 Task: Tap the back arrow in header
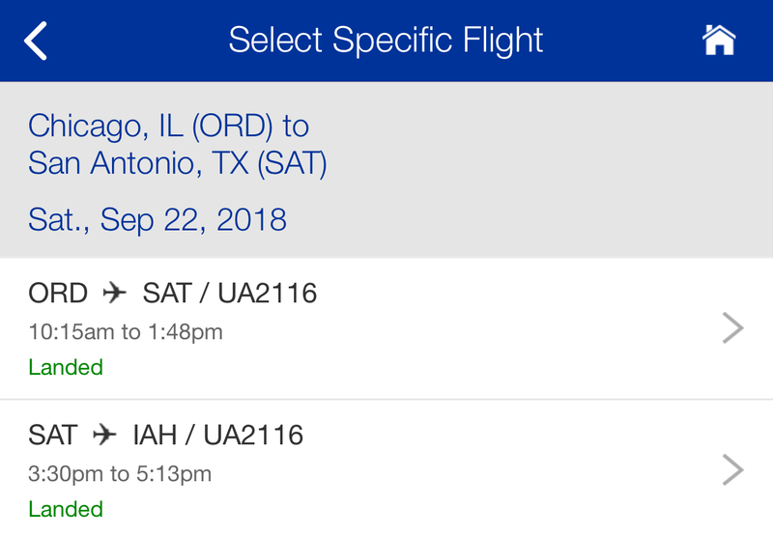click(36, 41)
